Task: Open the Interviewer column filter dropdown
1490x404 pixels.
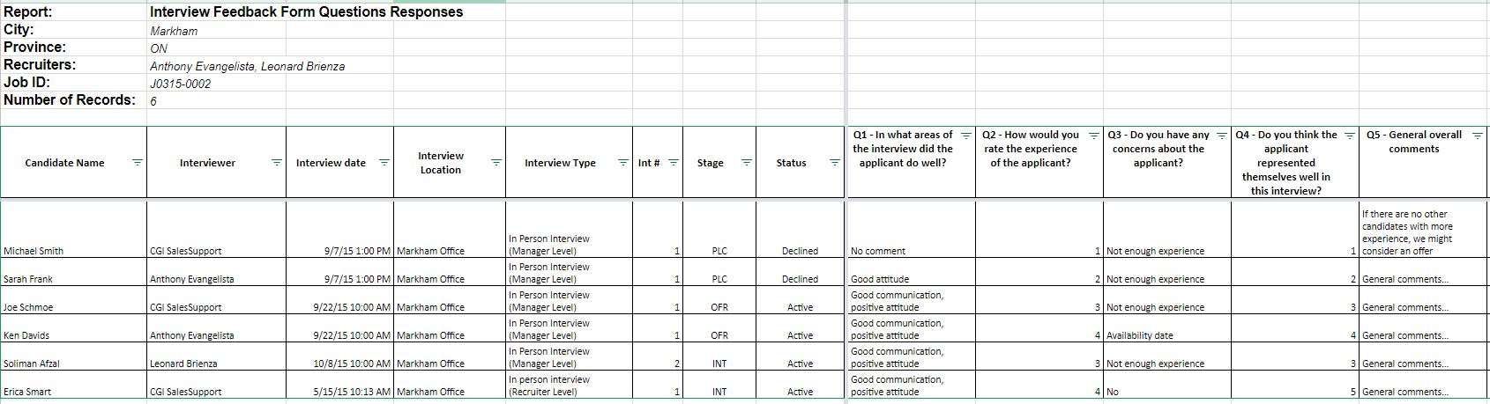Action: coord(276,163)
